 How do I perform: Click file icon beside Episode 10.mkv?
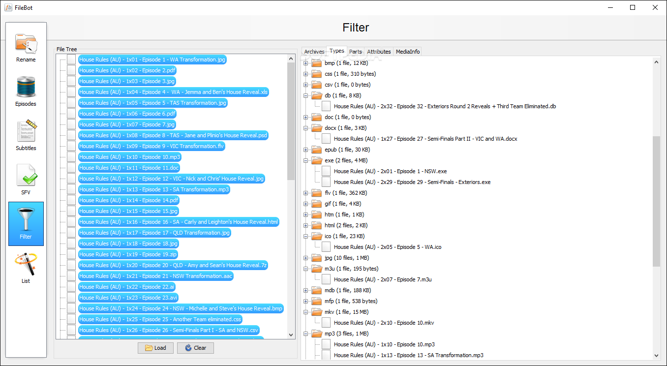[326, 323]
